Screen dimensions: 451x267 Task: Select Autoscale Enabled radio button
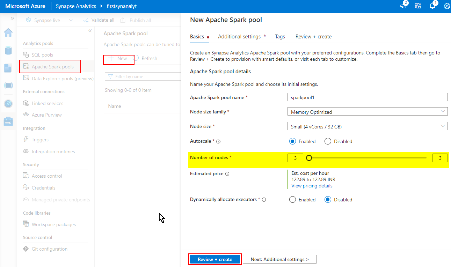(293, 141)
